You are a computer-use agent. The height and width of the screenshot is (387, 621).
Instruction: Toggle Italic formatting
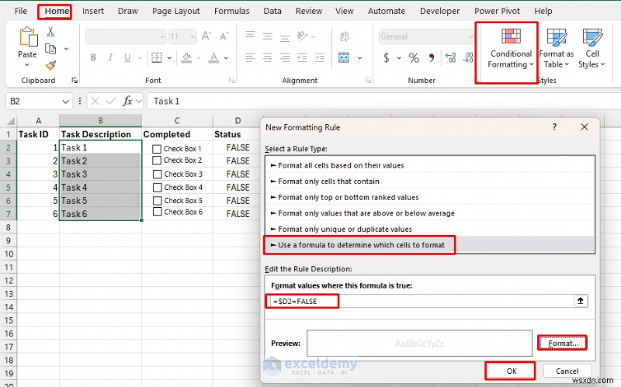click(110, 57)
